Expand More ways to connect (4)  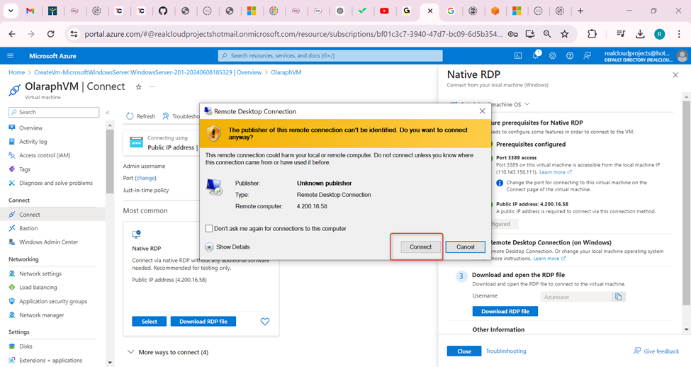[x=168, y=352]
